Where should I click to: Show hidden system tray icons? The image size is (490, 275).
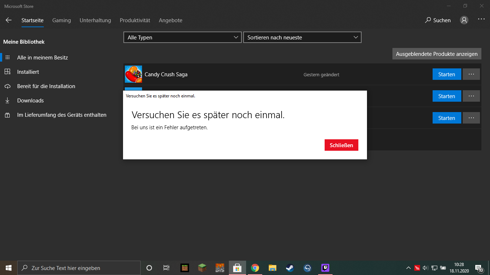pos(408,268)
